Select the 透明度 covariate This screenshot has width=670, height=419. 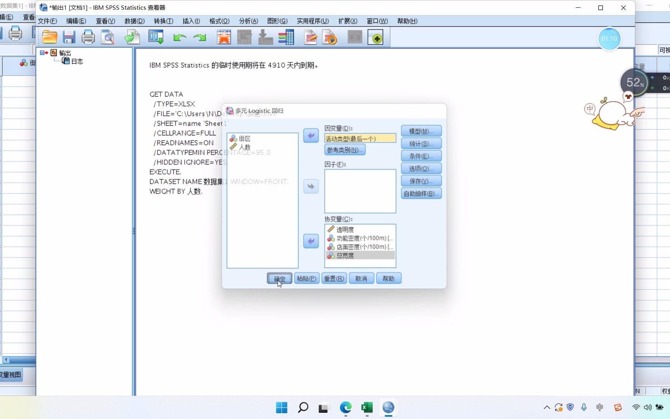point(345,229)
